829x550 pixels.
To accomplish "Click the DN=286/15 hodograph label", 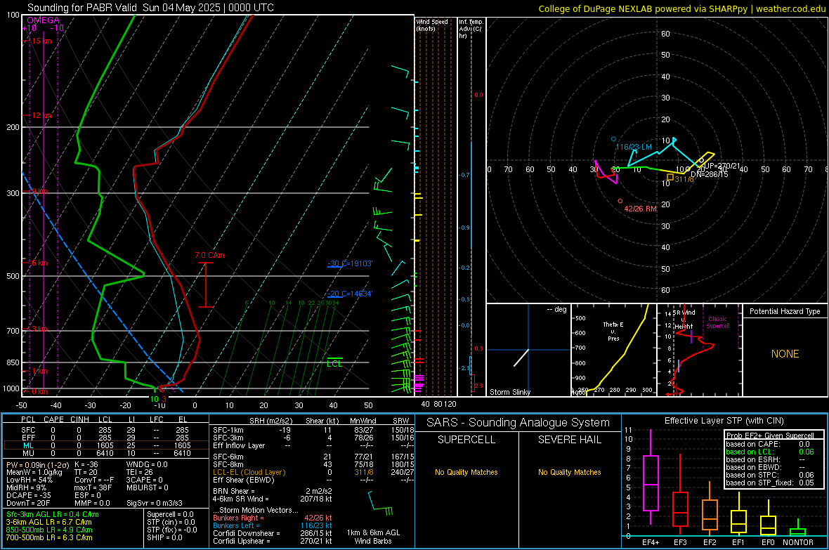I will 709,174.
